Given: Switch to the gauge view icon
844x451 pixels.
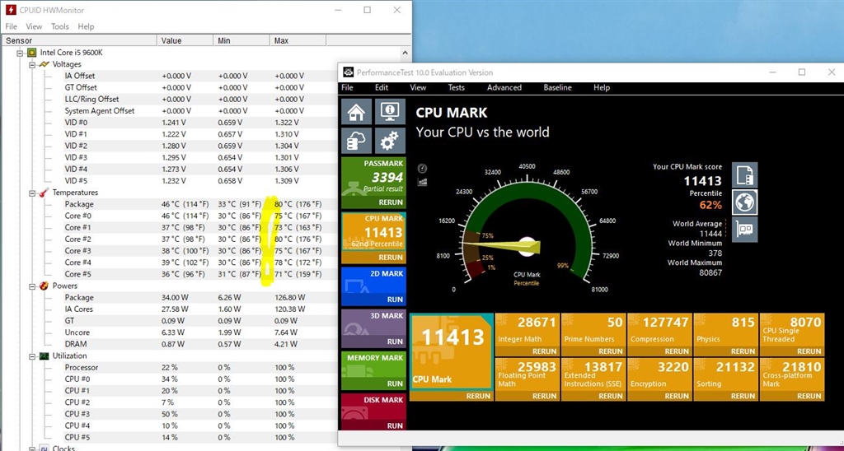Looking at the screenshot, I should click(x=423, y=168).
